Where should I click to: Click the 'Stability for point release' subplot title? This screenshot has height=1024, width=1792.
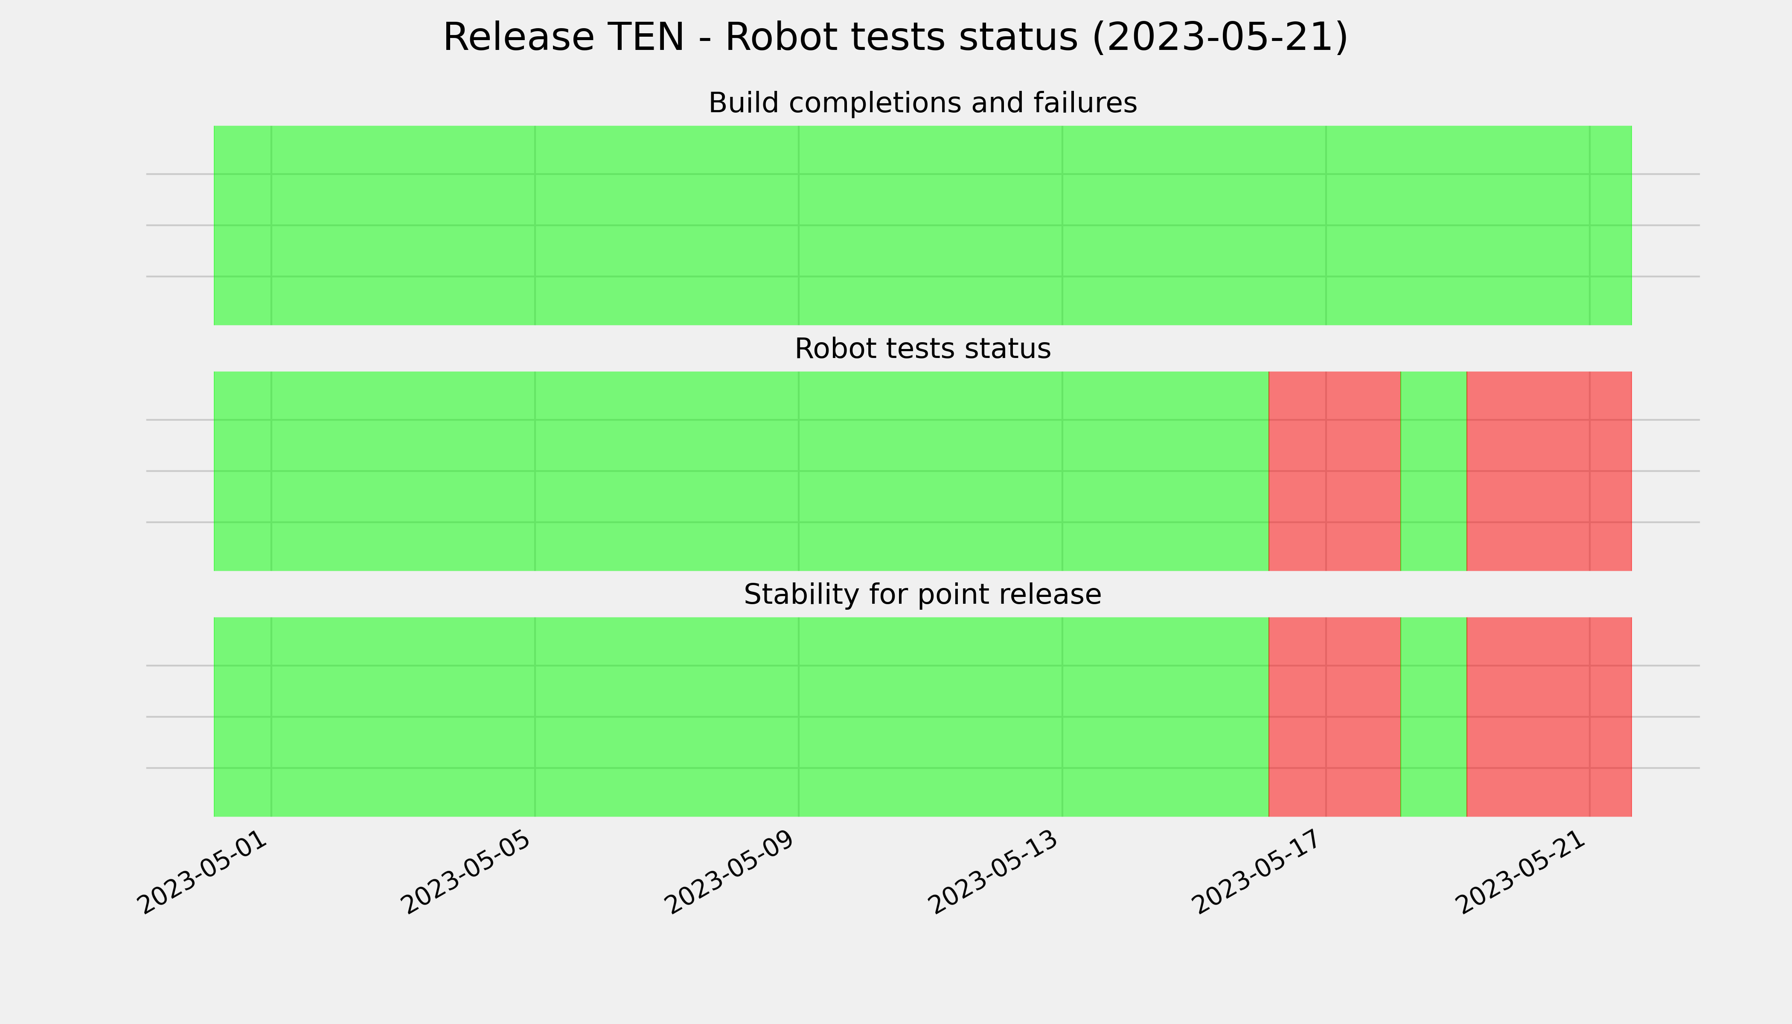(923, 595)
